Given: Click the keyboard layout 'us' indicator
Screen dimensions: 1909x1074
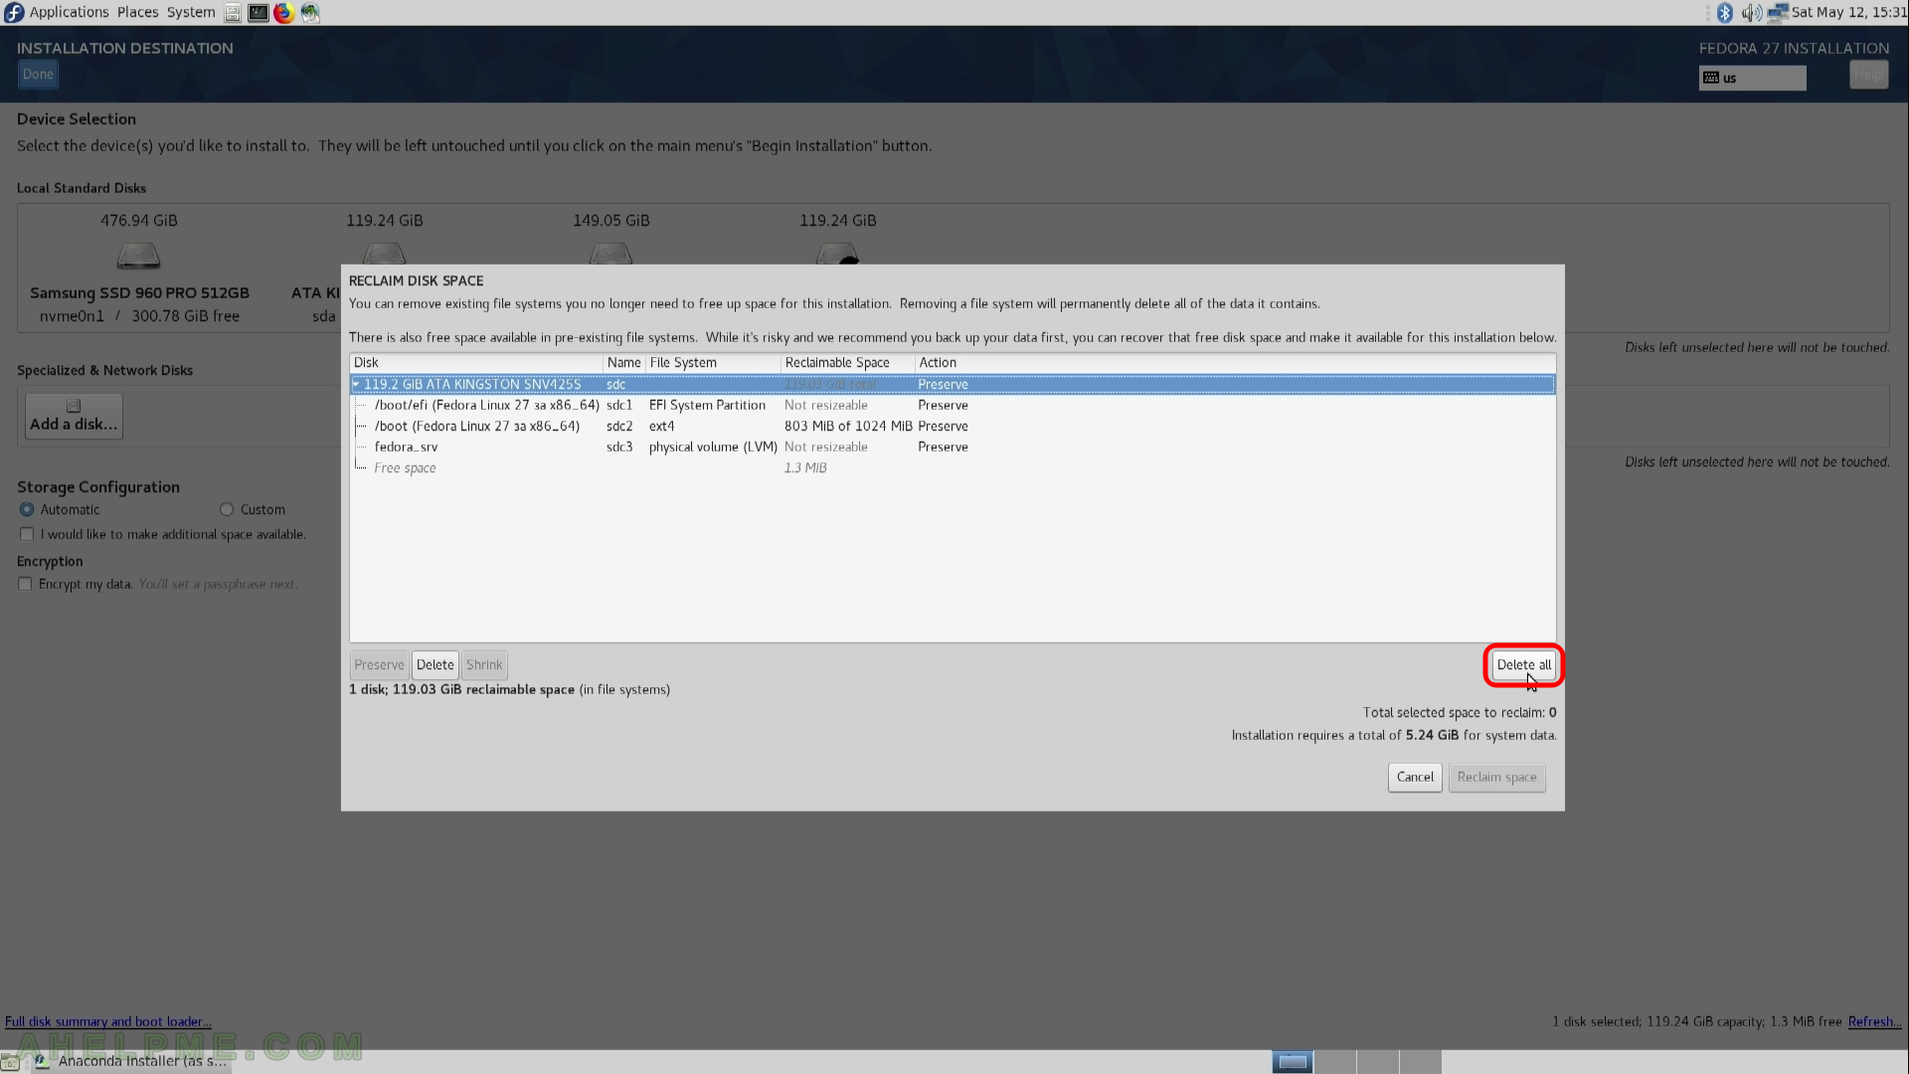Looking at the screenshot, I should [x=1752, y=78].
